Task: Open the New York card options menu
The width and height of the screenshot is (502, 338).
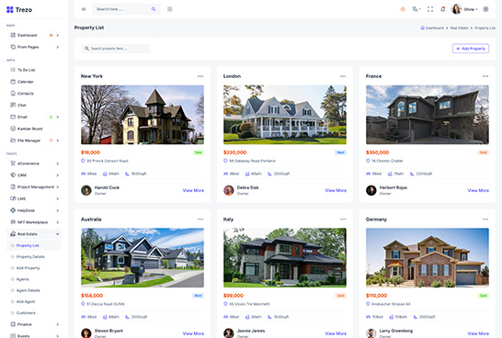Action: pos(200,76)
